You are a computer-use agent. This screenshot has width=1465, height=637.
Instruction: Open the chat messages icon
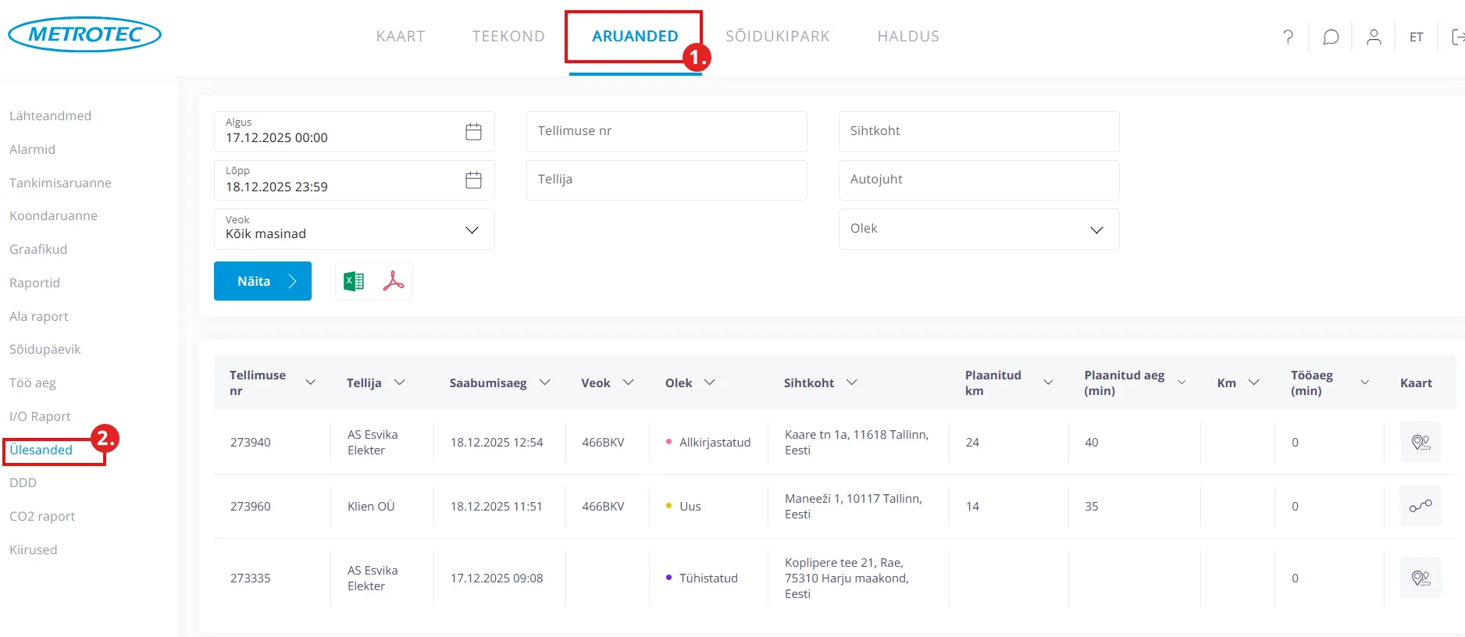1331,37
